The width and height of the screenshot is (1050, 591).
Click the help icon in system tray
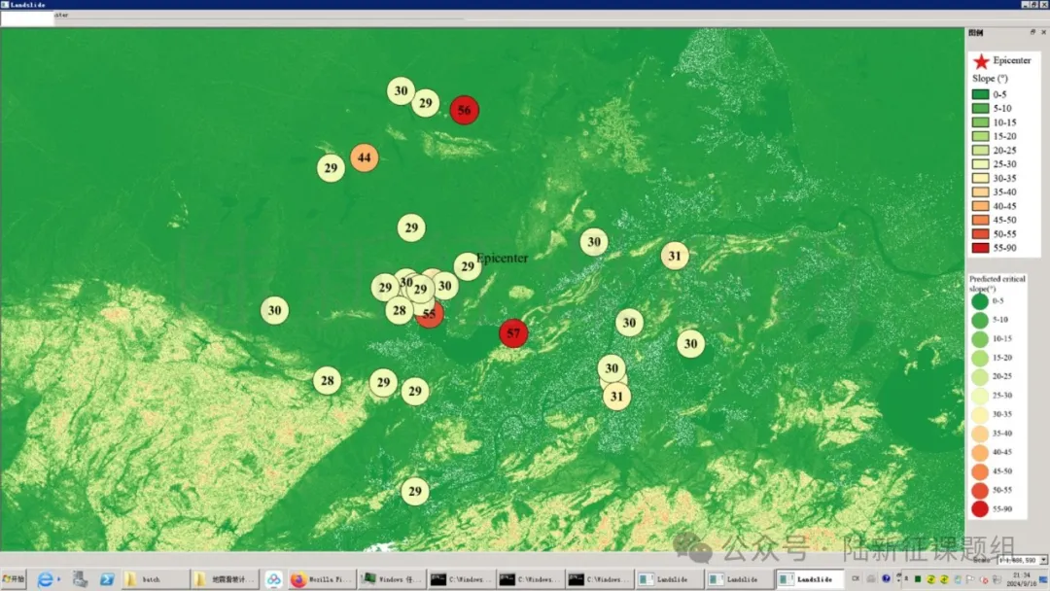click(886, 579)
